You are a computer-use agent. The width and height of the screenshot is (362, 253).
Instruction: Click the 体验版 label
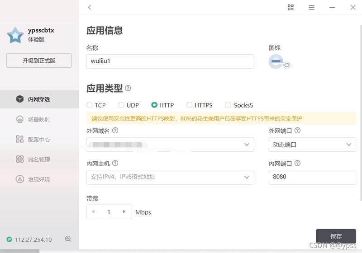tap(36, 39)
